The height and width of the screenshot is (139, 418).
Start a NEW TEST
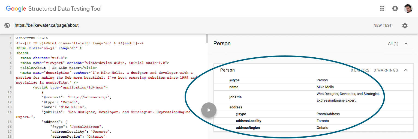tap(383, 25)
